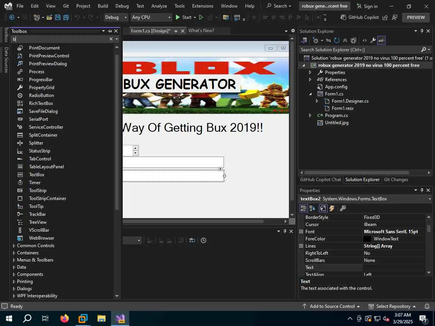The height and width of the screenshot is (326, 435).
Task: Toggle auto-hide pin on the Toolbox panel
Action: [110, 31]
